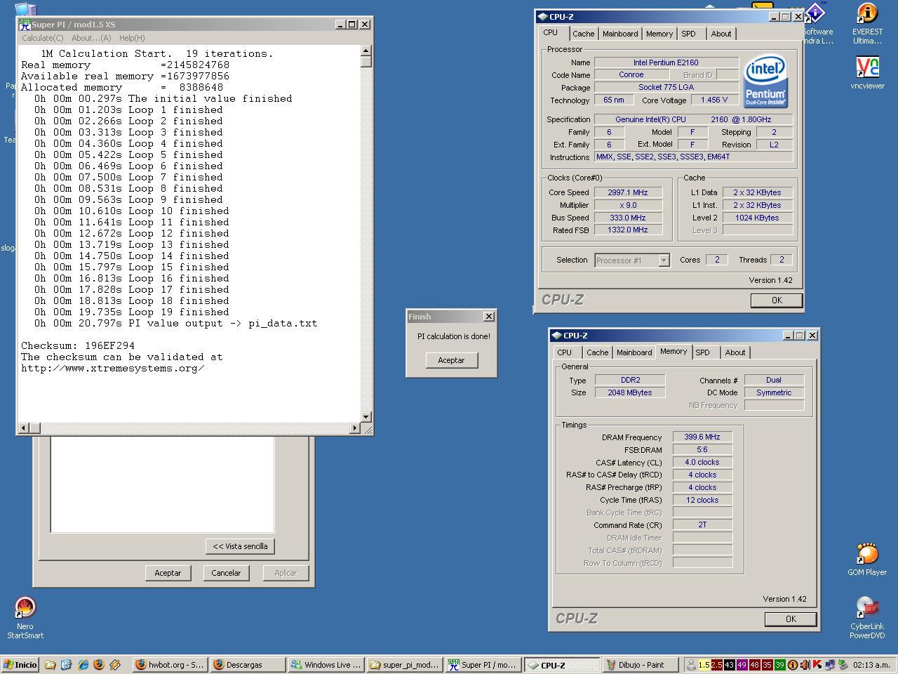Open CyberLink PowerDVD desktop shortcut

[867, 618]
